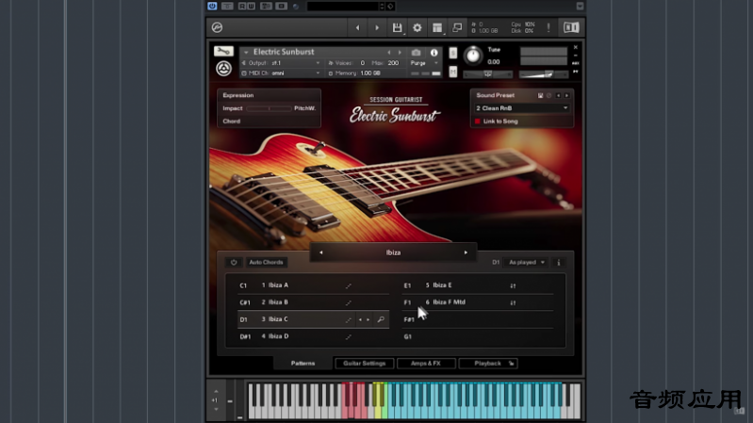Viewport: 753px width, 423px height.
Task: Open the workspace layout panel icon
Action: click(437, 28)
